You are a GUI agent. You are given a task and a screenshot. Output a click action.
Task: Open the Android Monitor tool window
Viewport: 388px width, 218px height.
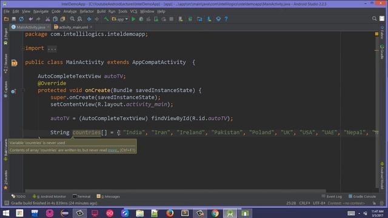49,196
